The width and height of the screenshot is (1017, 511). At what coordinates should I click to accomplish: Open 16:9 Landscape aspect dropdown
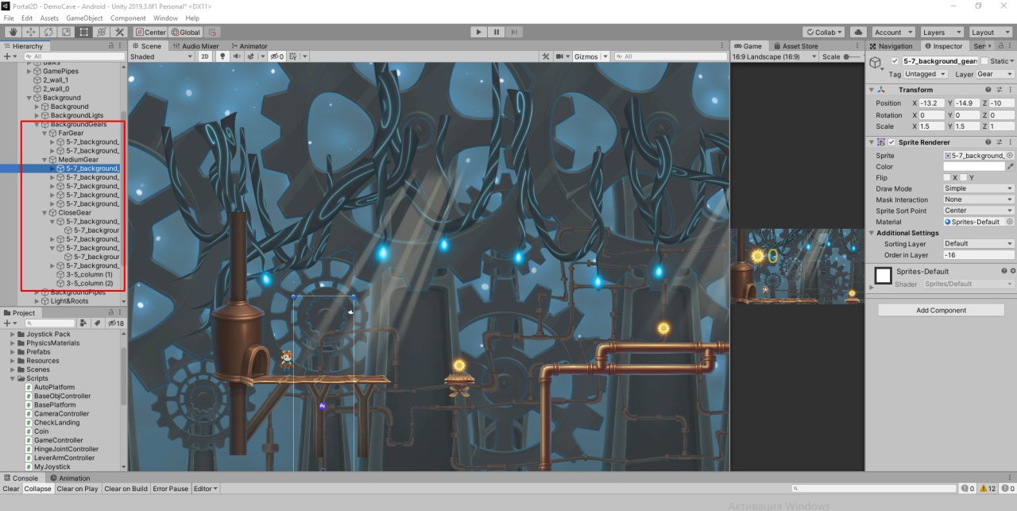click(x=773, y=57)
